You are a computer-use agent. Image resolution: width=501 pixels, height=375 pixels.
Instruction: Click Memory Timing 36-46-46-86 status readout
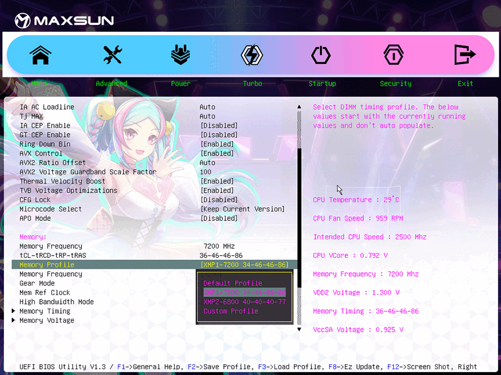366,311
